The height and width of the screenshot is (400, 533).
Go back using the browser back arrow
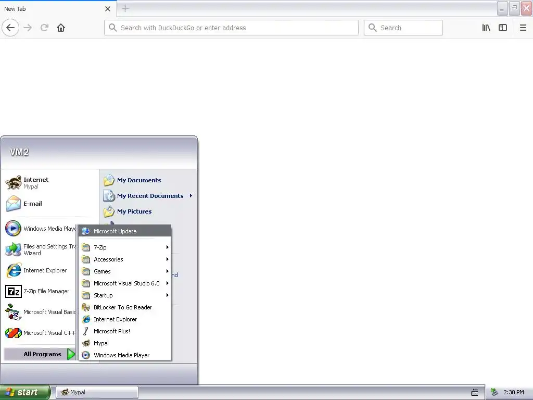(10, 28)
